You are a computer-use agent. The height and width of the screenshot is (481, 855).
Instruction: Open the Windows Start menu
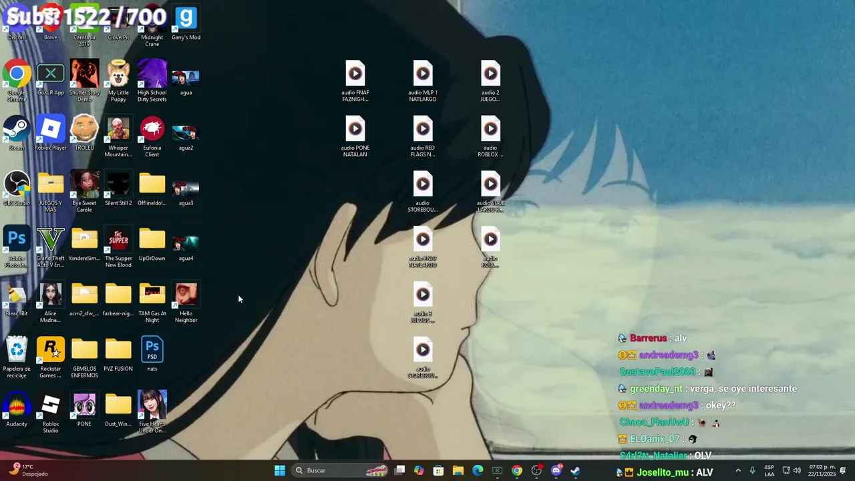click(x=280, y=470)
